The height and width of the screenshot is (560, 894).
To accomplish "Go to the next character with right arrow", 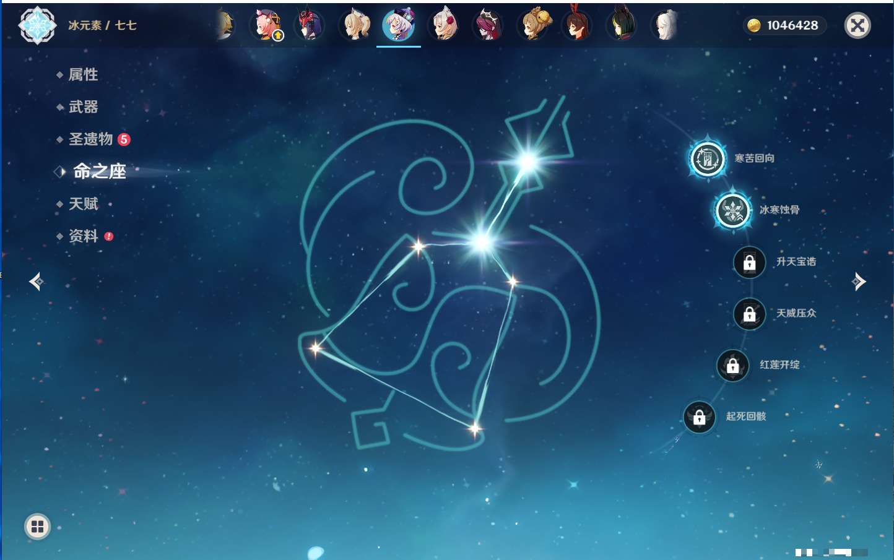I will 859,282.
